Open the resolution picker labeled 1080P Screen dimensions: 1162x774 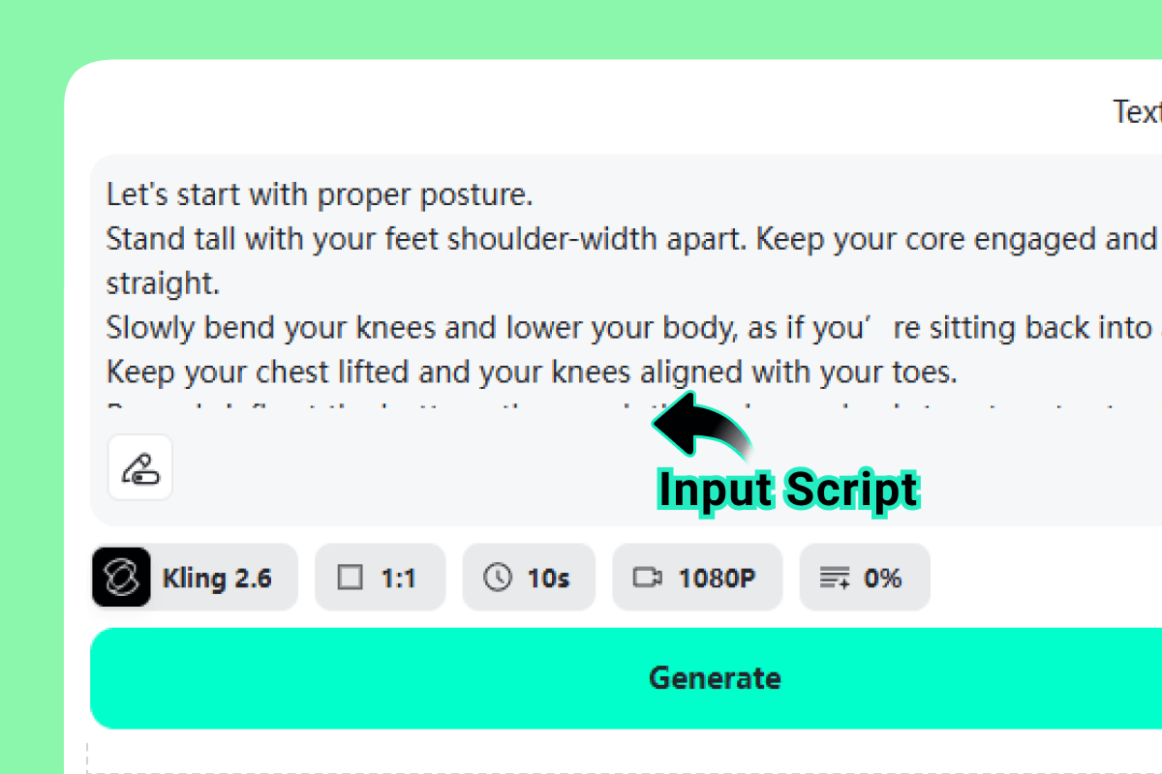(x=696, y=577)
